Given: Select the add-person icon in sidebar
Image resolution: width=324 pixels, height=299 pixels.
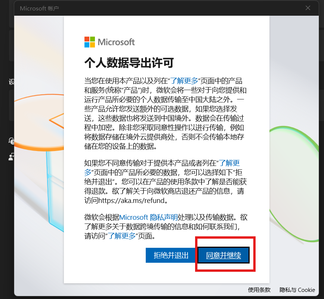Looking at the screenshot, I should click(11, 157).
